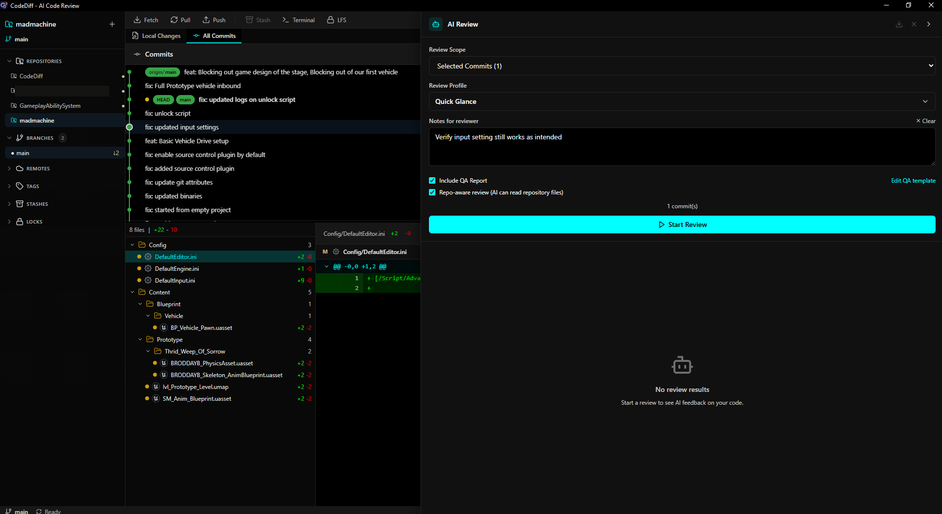Collapse the Prototype folder

(140, 339)
